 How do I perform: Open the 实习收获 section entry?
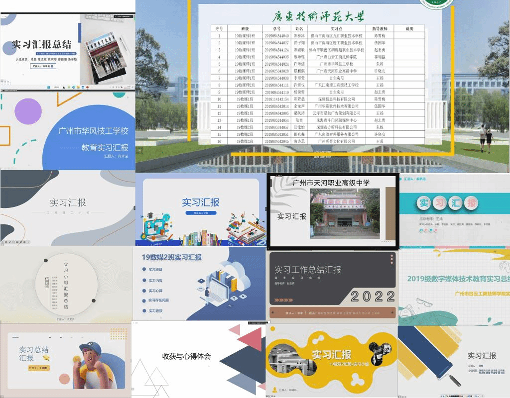(x=155, y=310)
